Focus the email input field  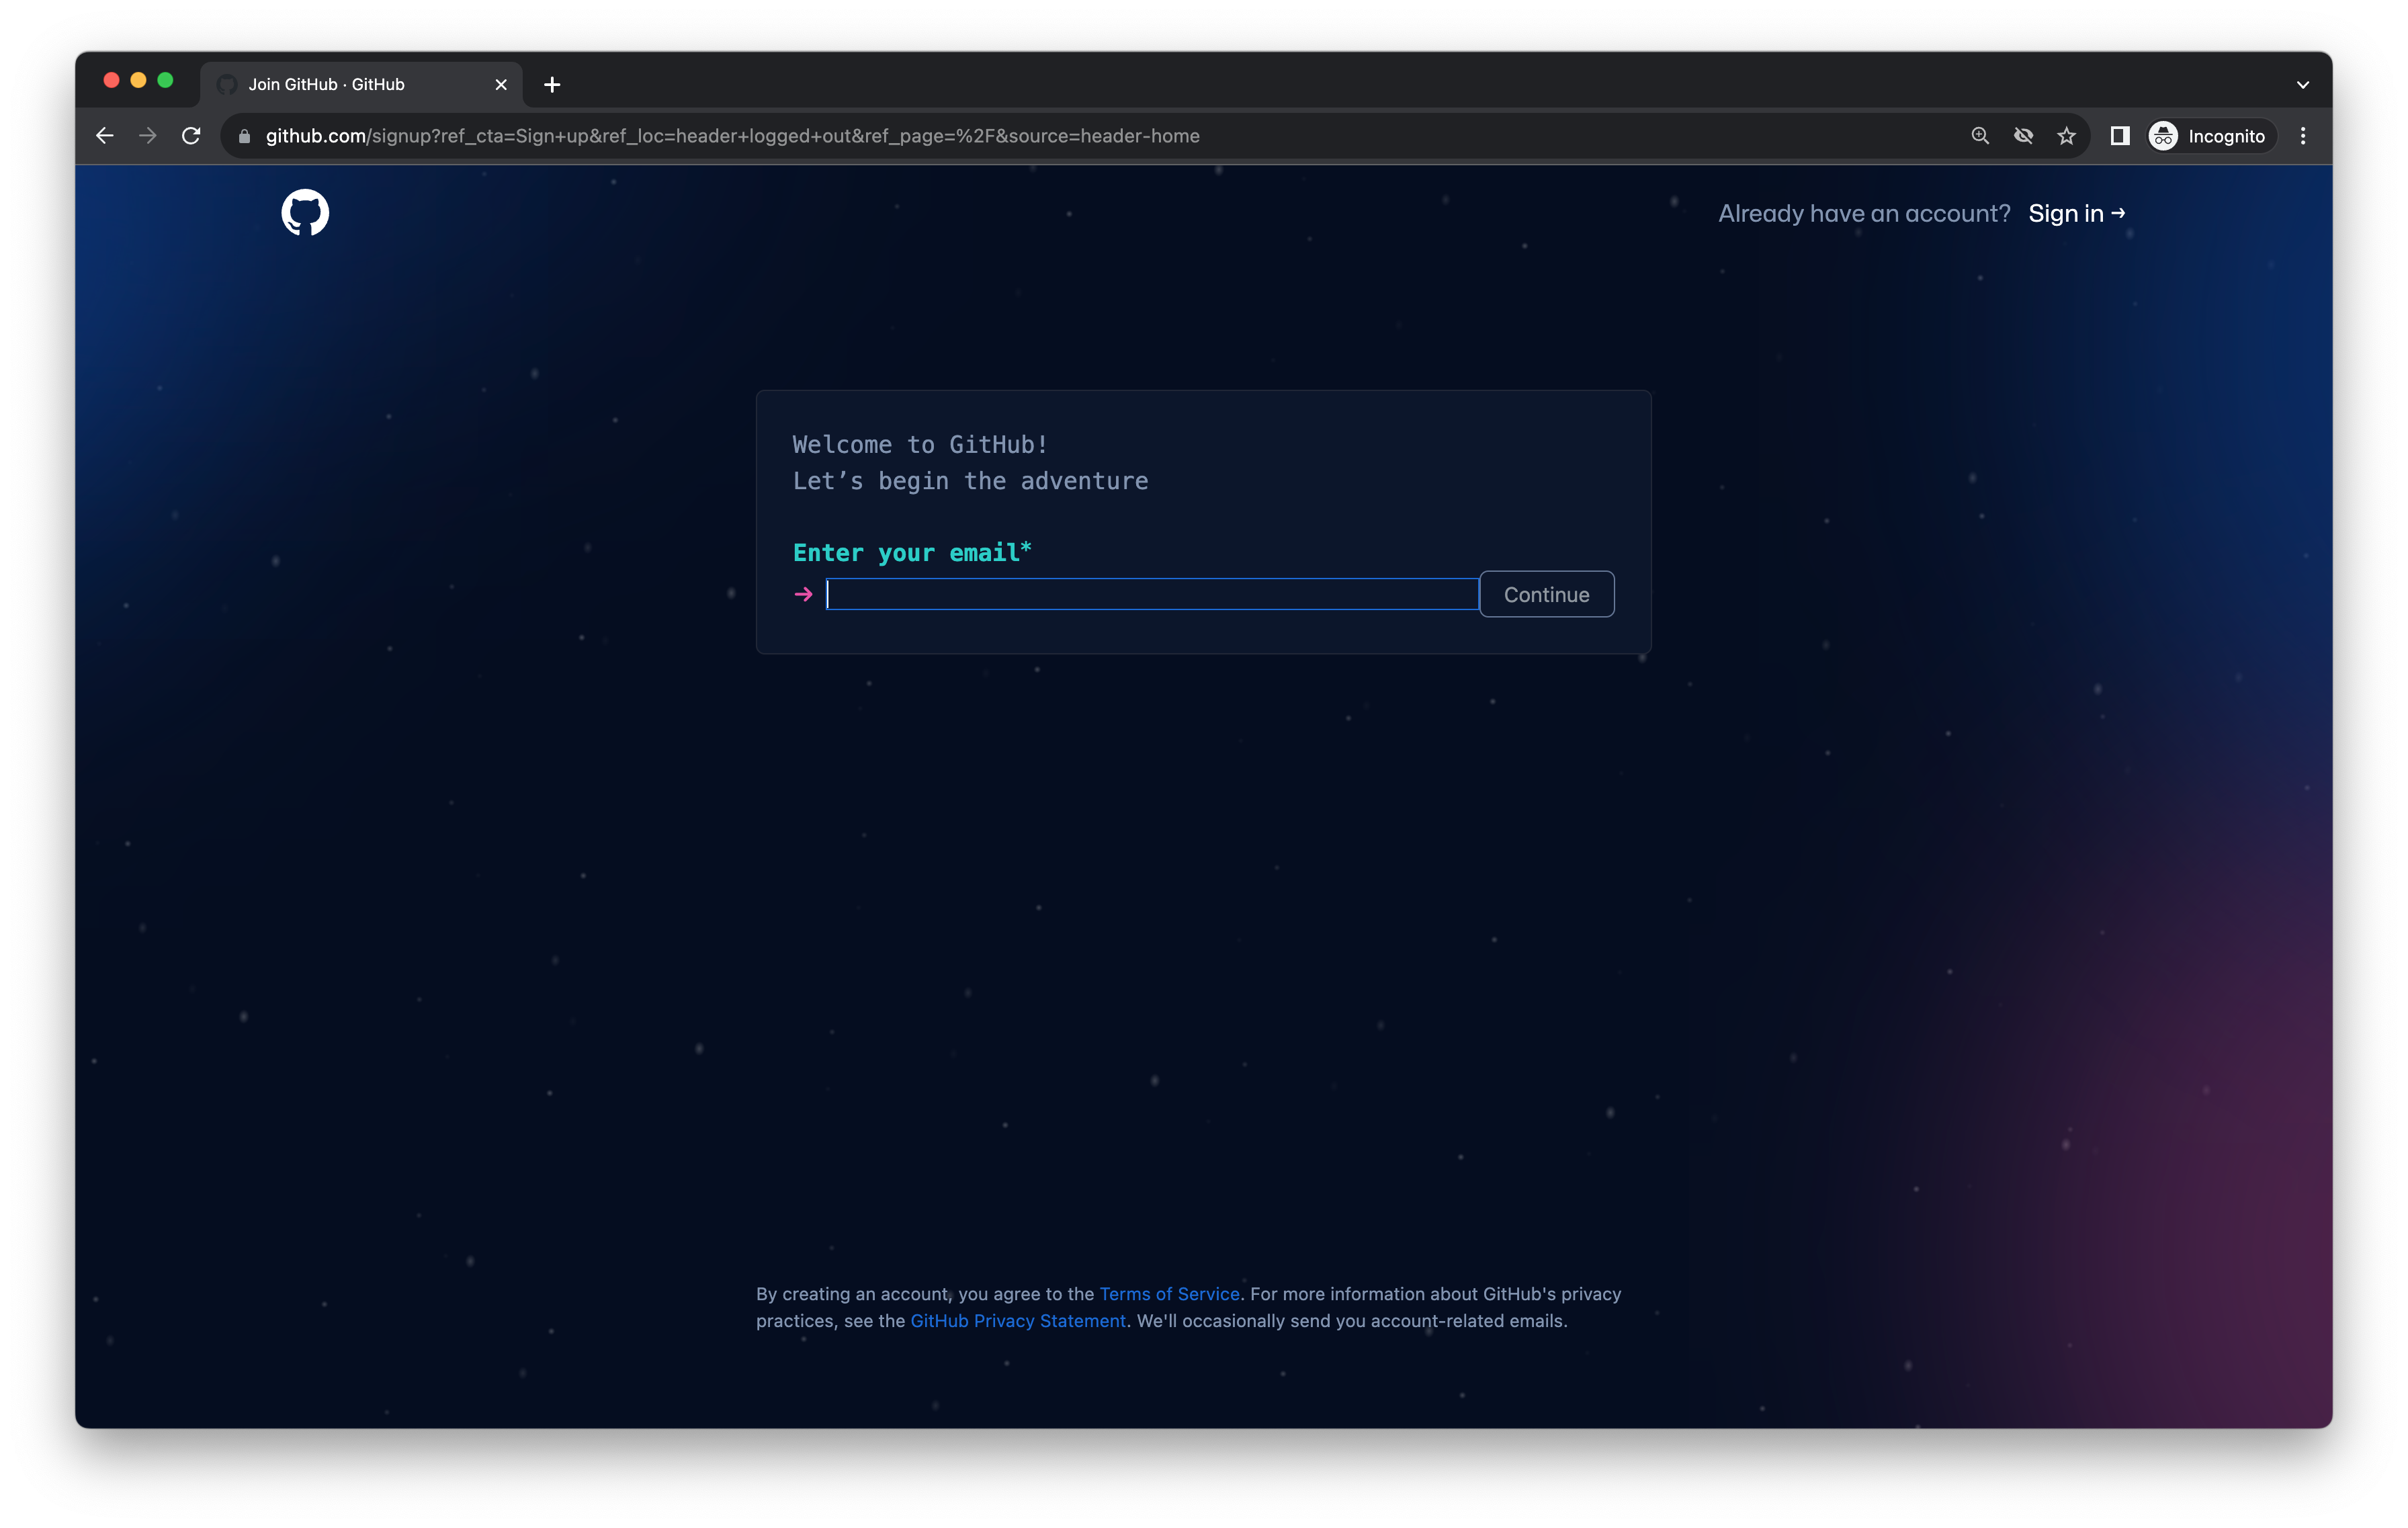(1152, 594)
